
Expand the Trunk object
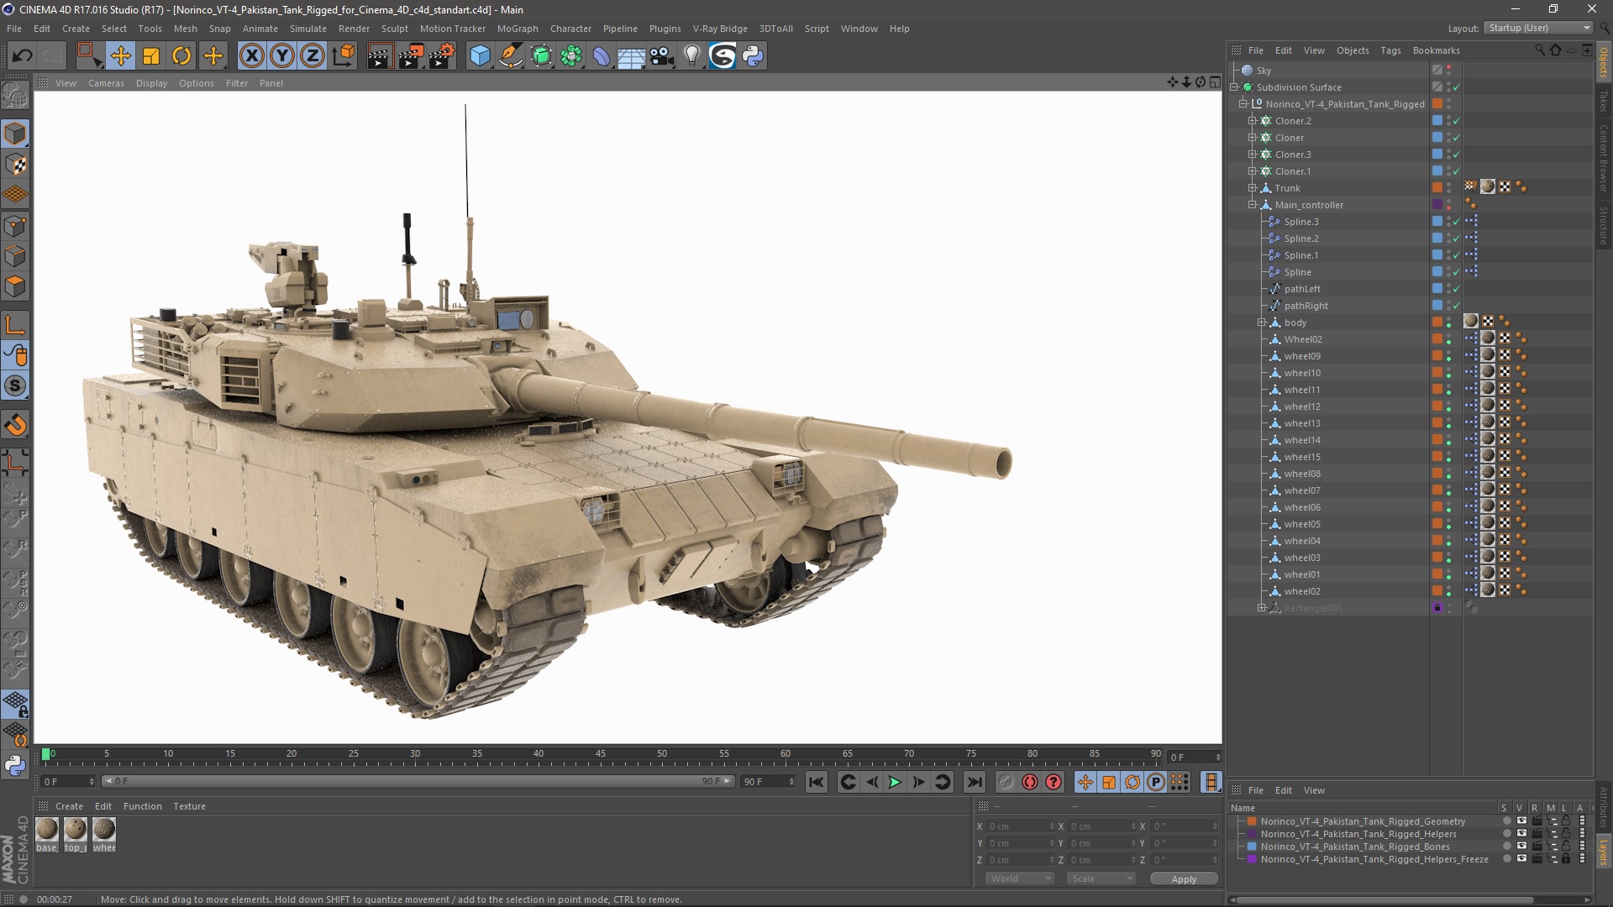pyautogui.click(x=1253, y=188)
